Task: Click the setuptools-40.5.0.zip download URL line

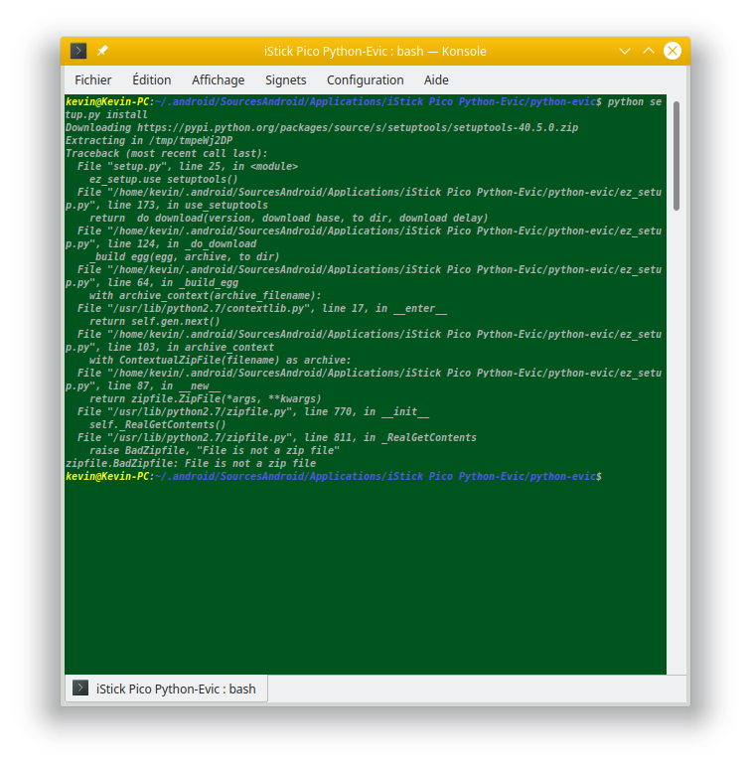Action: point(322,128)
